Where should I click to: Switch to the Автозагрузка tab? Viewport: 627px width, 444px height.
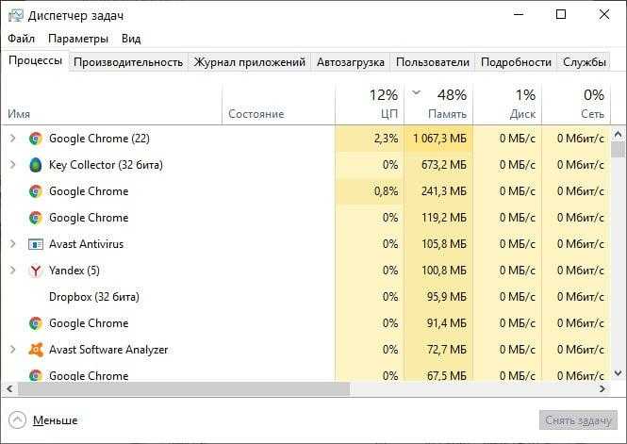pos(351,62)
